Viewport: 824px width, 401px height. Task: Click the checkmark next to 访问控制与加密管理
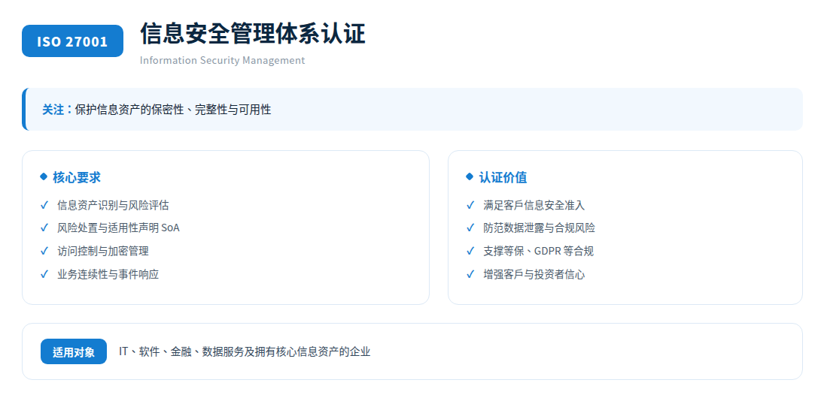44,251
